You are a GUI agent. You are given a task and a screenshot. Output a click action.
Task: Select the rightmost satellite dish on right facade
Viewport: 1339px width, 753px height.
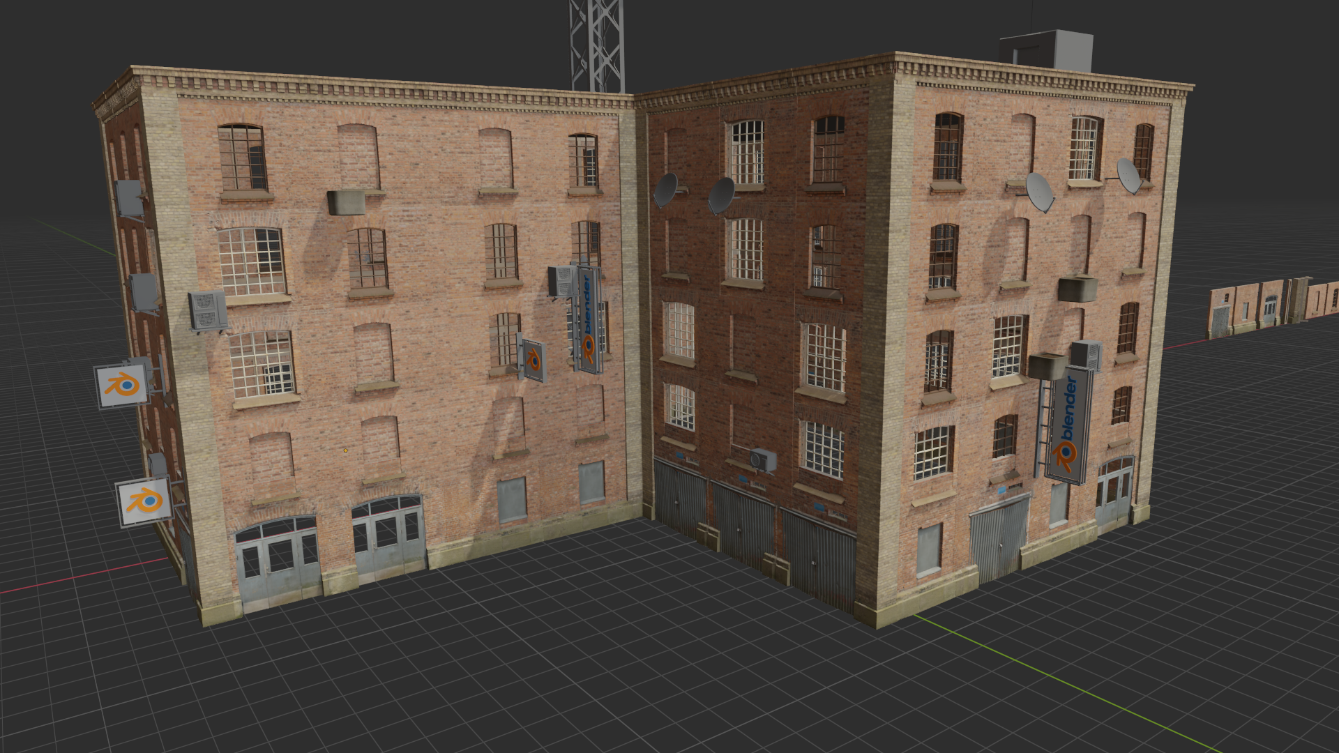point(1129,176)
